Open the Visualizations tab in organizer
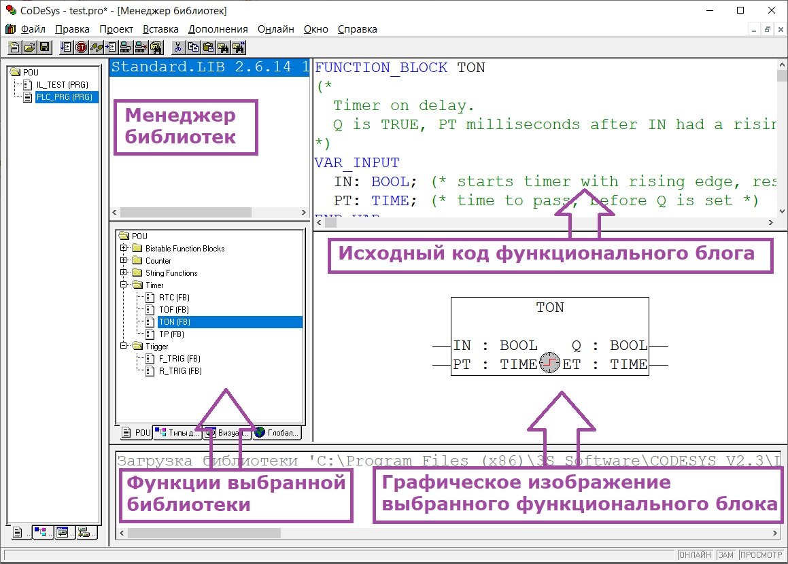Screen dimensions: 788x564 click(x=64, y=532)
